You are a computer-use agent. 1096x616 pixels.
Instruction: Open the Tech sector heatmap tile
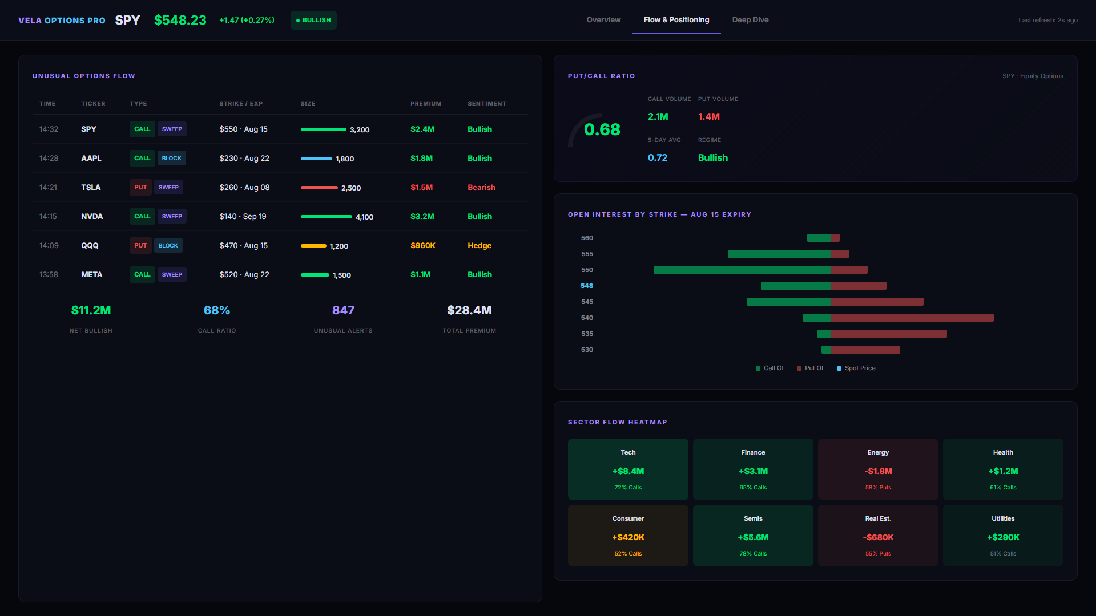click(628, 469)
